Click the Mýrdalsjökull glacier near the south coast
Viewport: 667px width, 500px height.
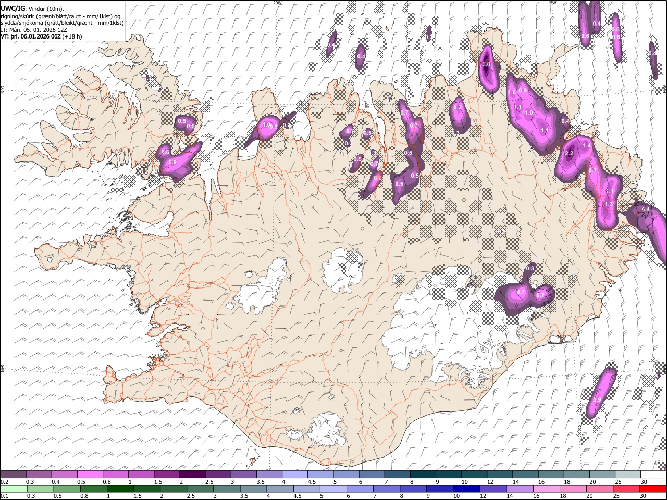pyautogui.click(x=327, y=430)
